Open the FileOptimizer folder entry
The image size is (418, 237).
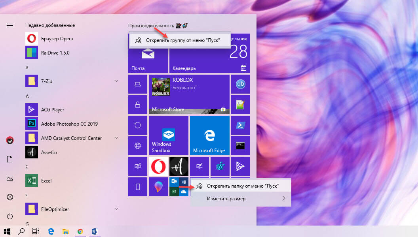tap(72, 209)
